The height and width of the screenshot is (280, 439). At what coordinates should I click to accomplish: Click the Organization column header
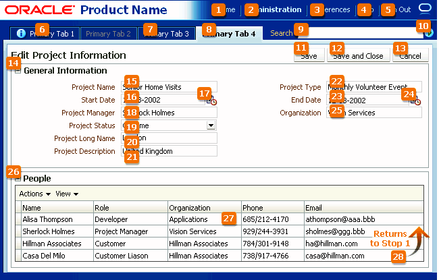click(x=205, y=208)
